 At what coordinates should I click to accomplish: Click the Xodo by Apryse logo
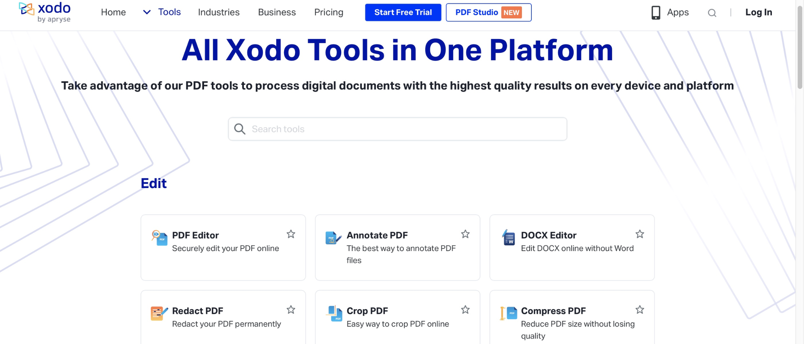coord(45,12)
